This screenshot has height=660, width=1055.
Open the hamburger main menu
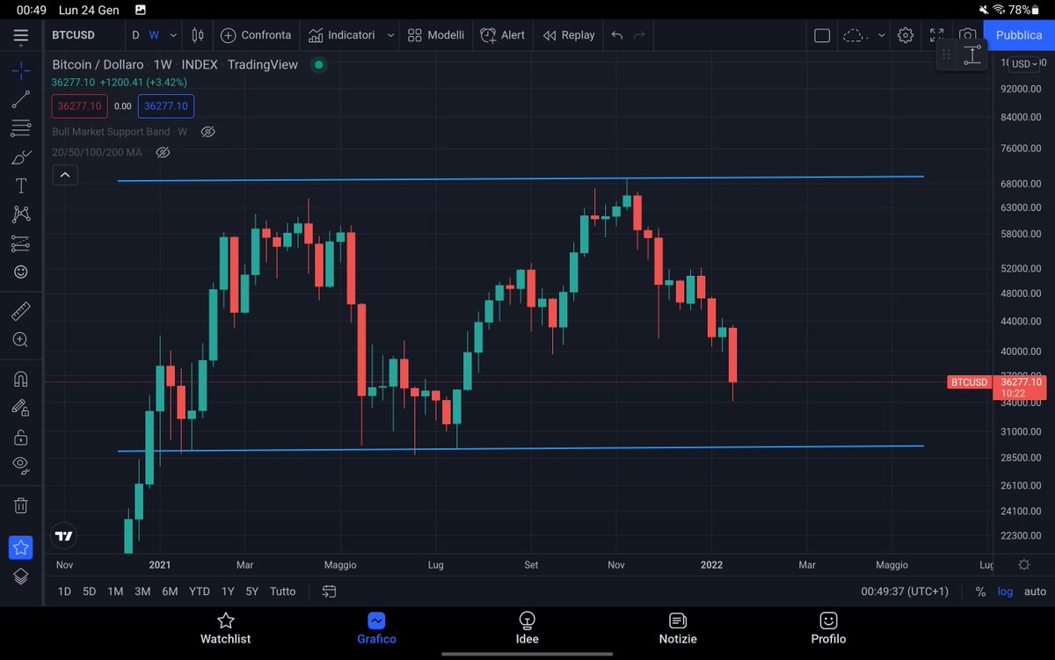[x=21, y=36]
